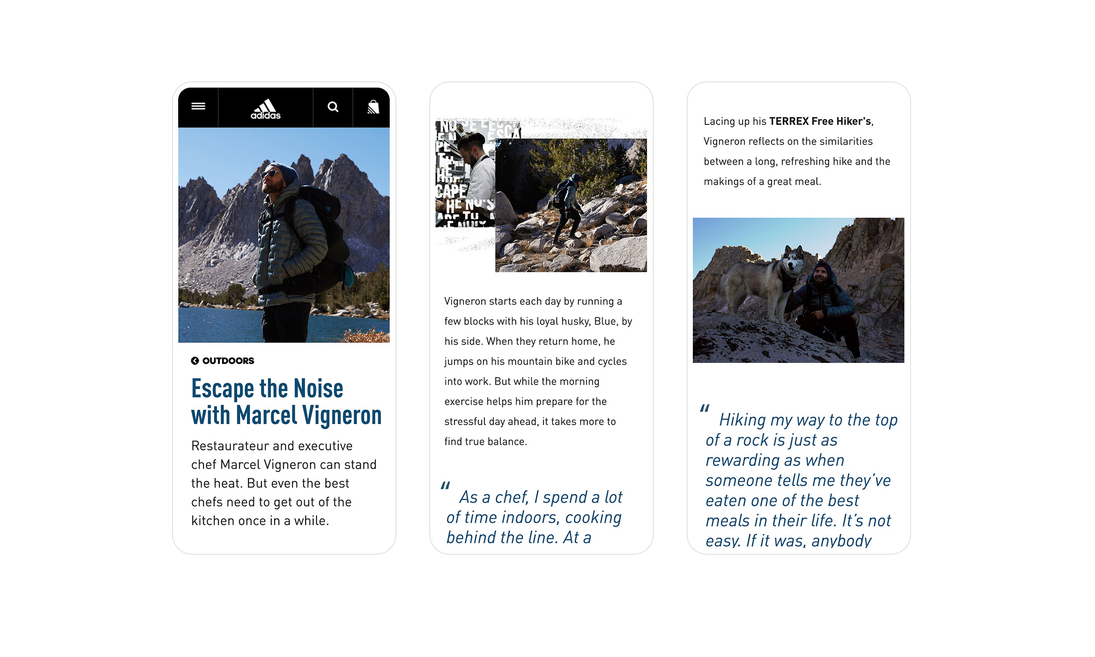Select the quote 'Hiking my way to the top'

pos(799,476)
